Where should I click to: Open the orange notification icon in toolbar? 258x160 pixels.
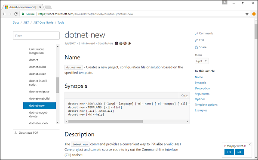point(254,14)
